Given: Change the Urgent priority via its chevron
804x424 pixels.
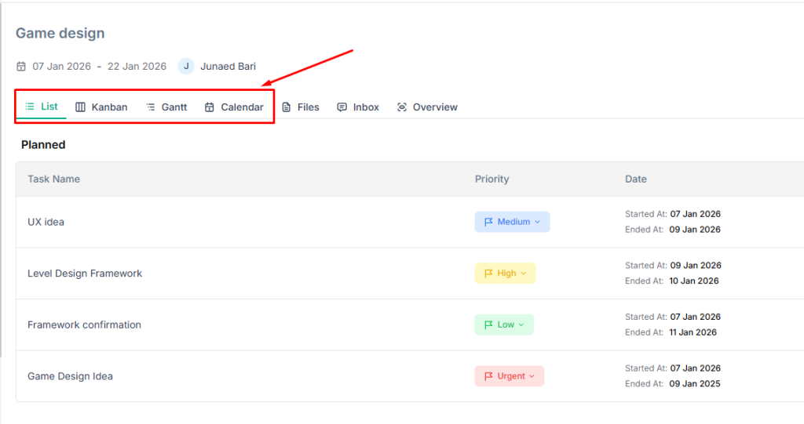Looking at the screenshot, I should [x=532, y=377].
